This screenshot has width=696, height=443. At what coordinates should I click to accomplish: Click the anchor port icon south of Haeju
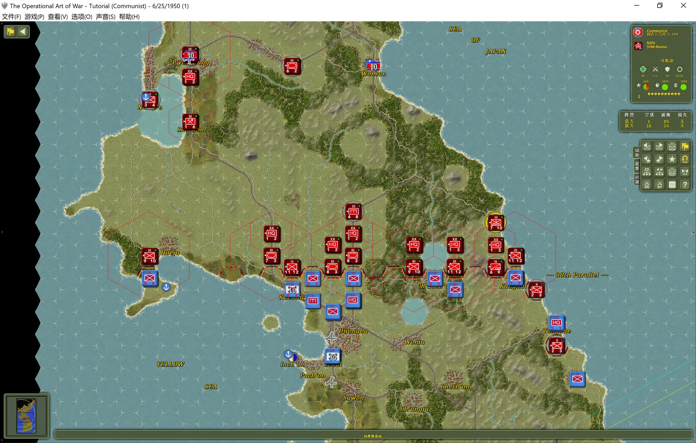point(166,287)
